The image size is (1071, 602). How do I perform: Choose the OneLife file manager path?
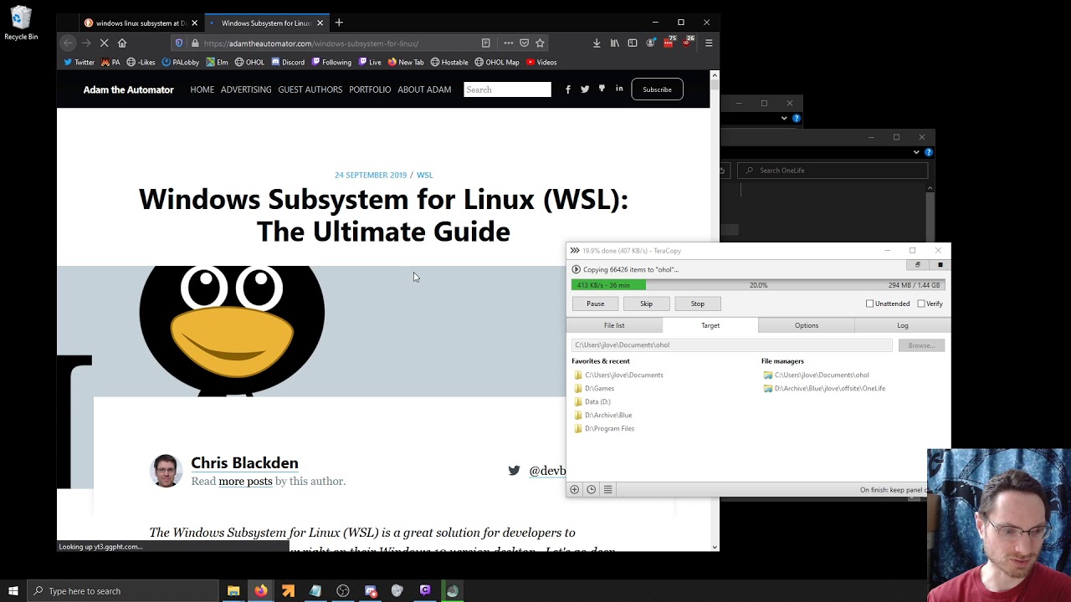(825, 389)
